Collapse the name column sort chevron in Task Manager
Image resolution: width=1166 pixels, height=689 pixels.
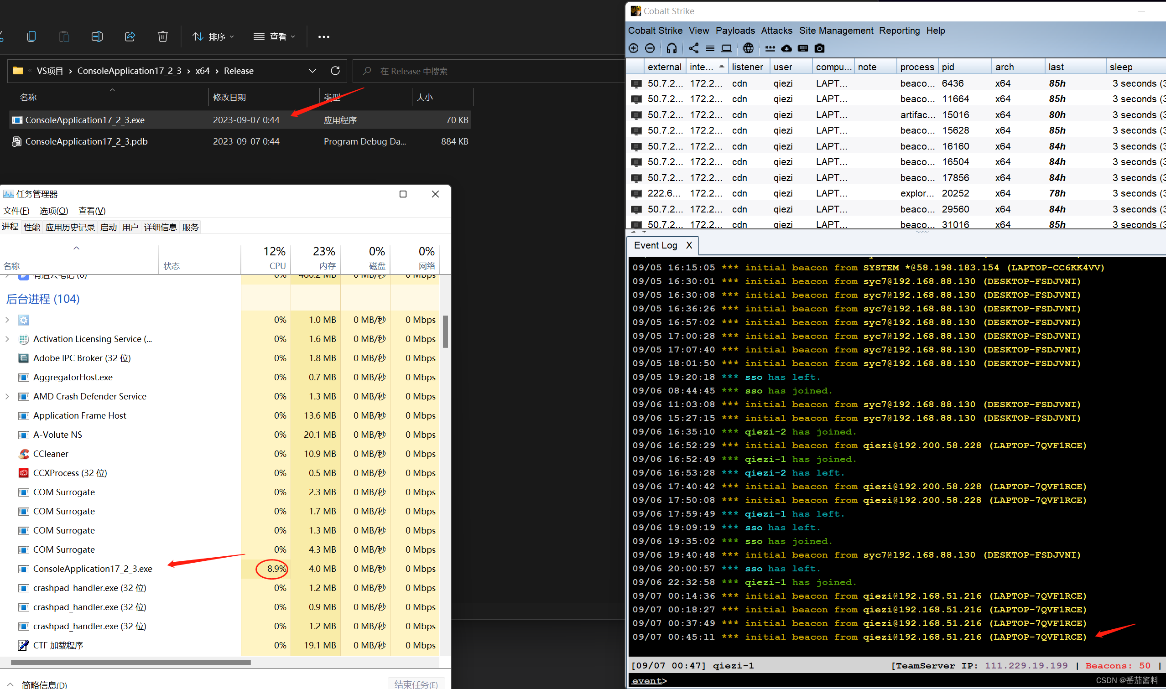(x=77, y=248)
